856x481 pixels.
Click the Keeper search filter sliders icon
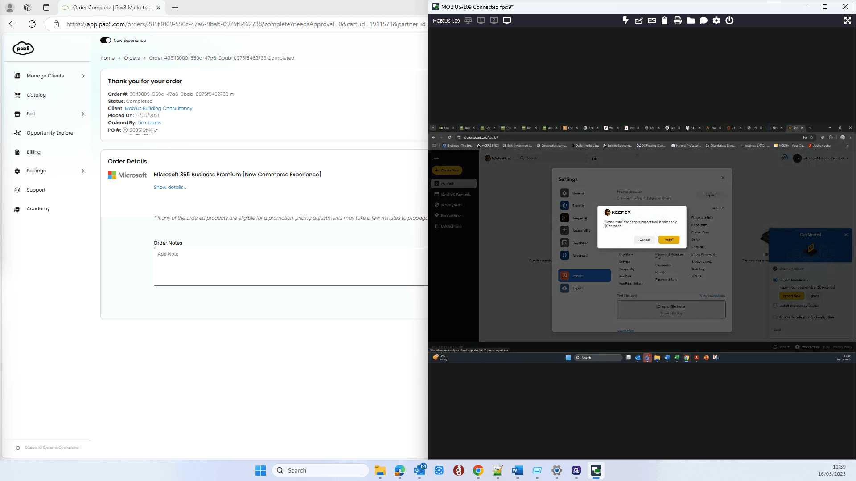click(x=594, y=158)
